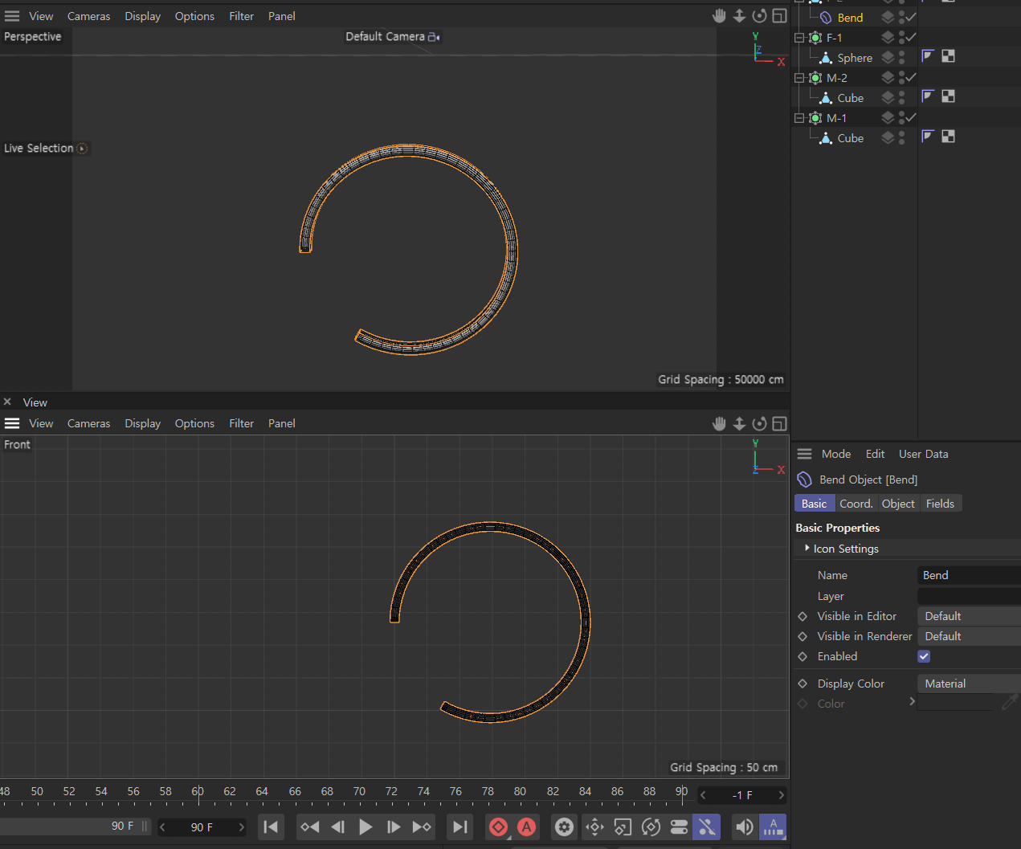Go to the start of the animation
The width and height of the screenshot is (1021, 849).
(272, 827)
